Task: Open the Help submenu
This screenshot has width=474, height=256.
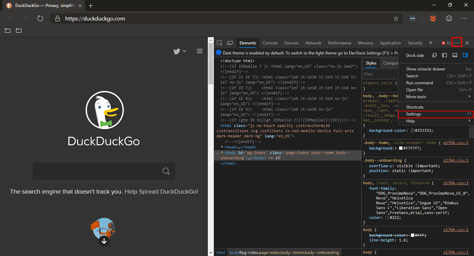Action: [x=436, y=121]
